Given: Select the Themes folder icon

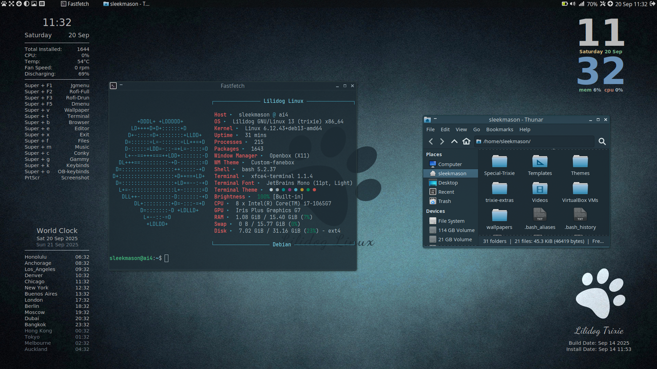Looking at the screenshot, I should pyautogui.click(x=580, y=161).
